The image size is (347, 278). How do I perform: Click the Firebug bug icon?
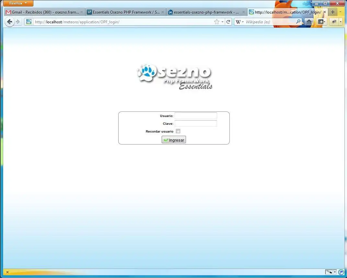click(334, 22)
